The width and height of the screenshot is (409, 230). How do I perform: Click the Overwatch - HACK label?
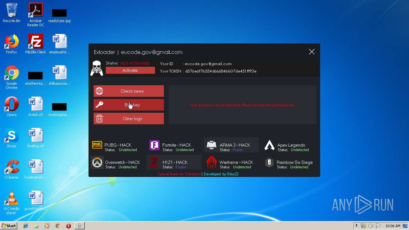pyautogui.click(x=123, y=162)
